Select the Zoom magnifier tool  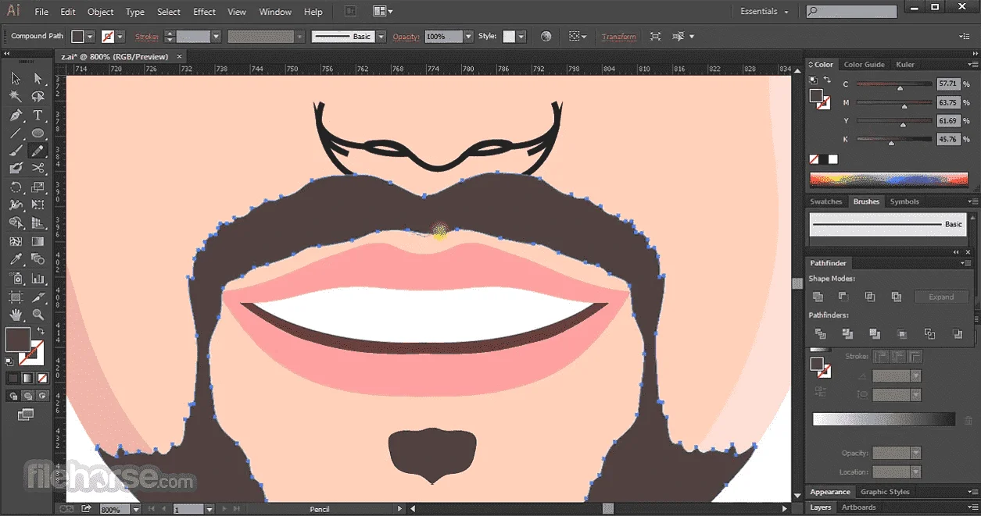38,315
